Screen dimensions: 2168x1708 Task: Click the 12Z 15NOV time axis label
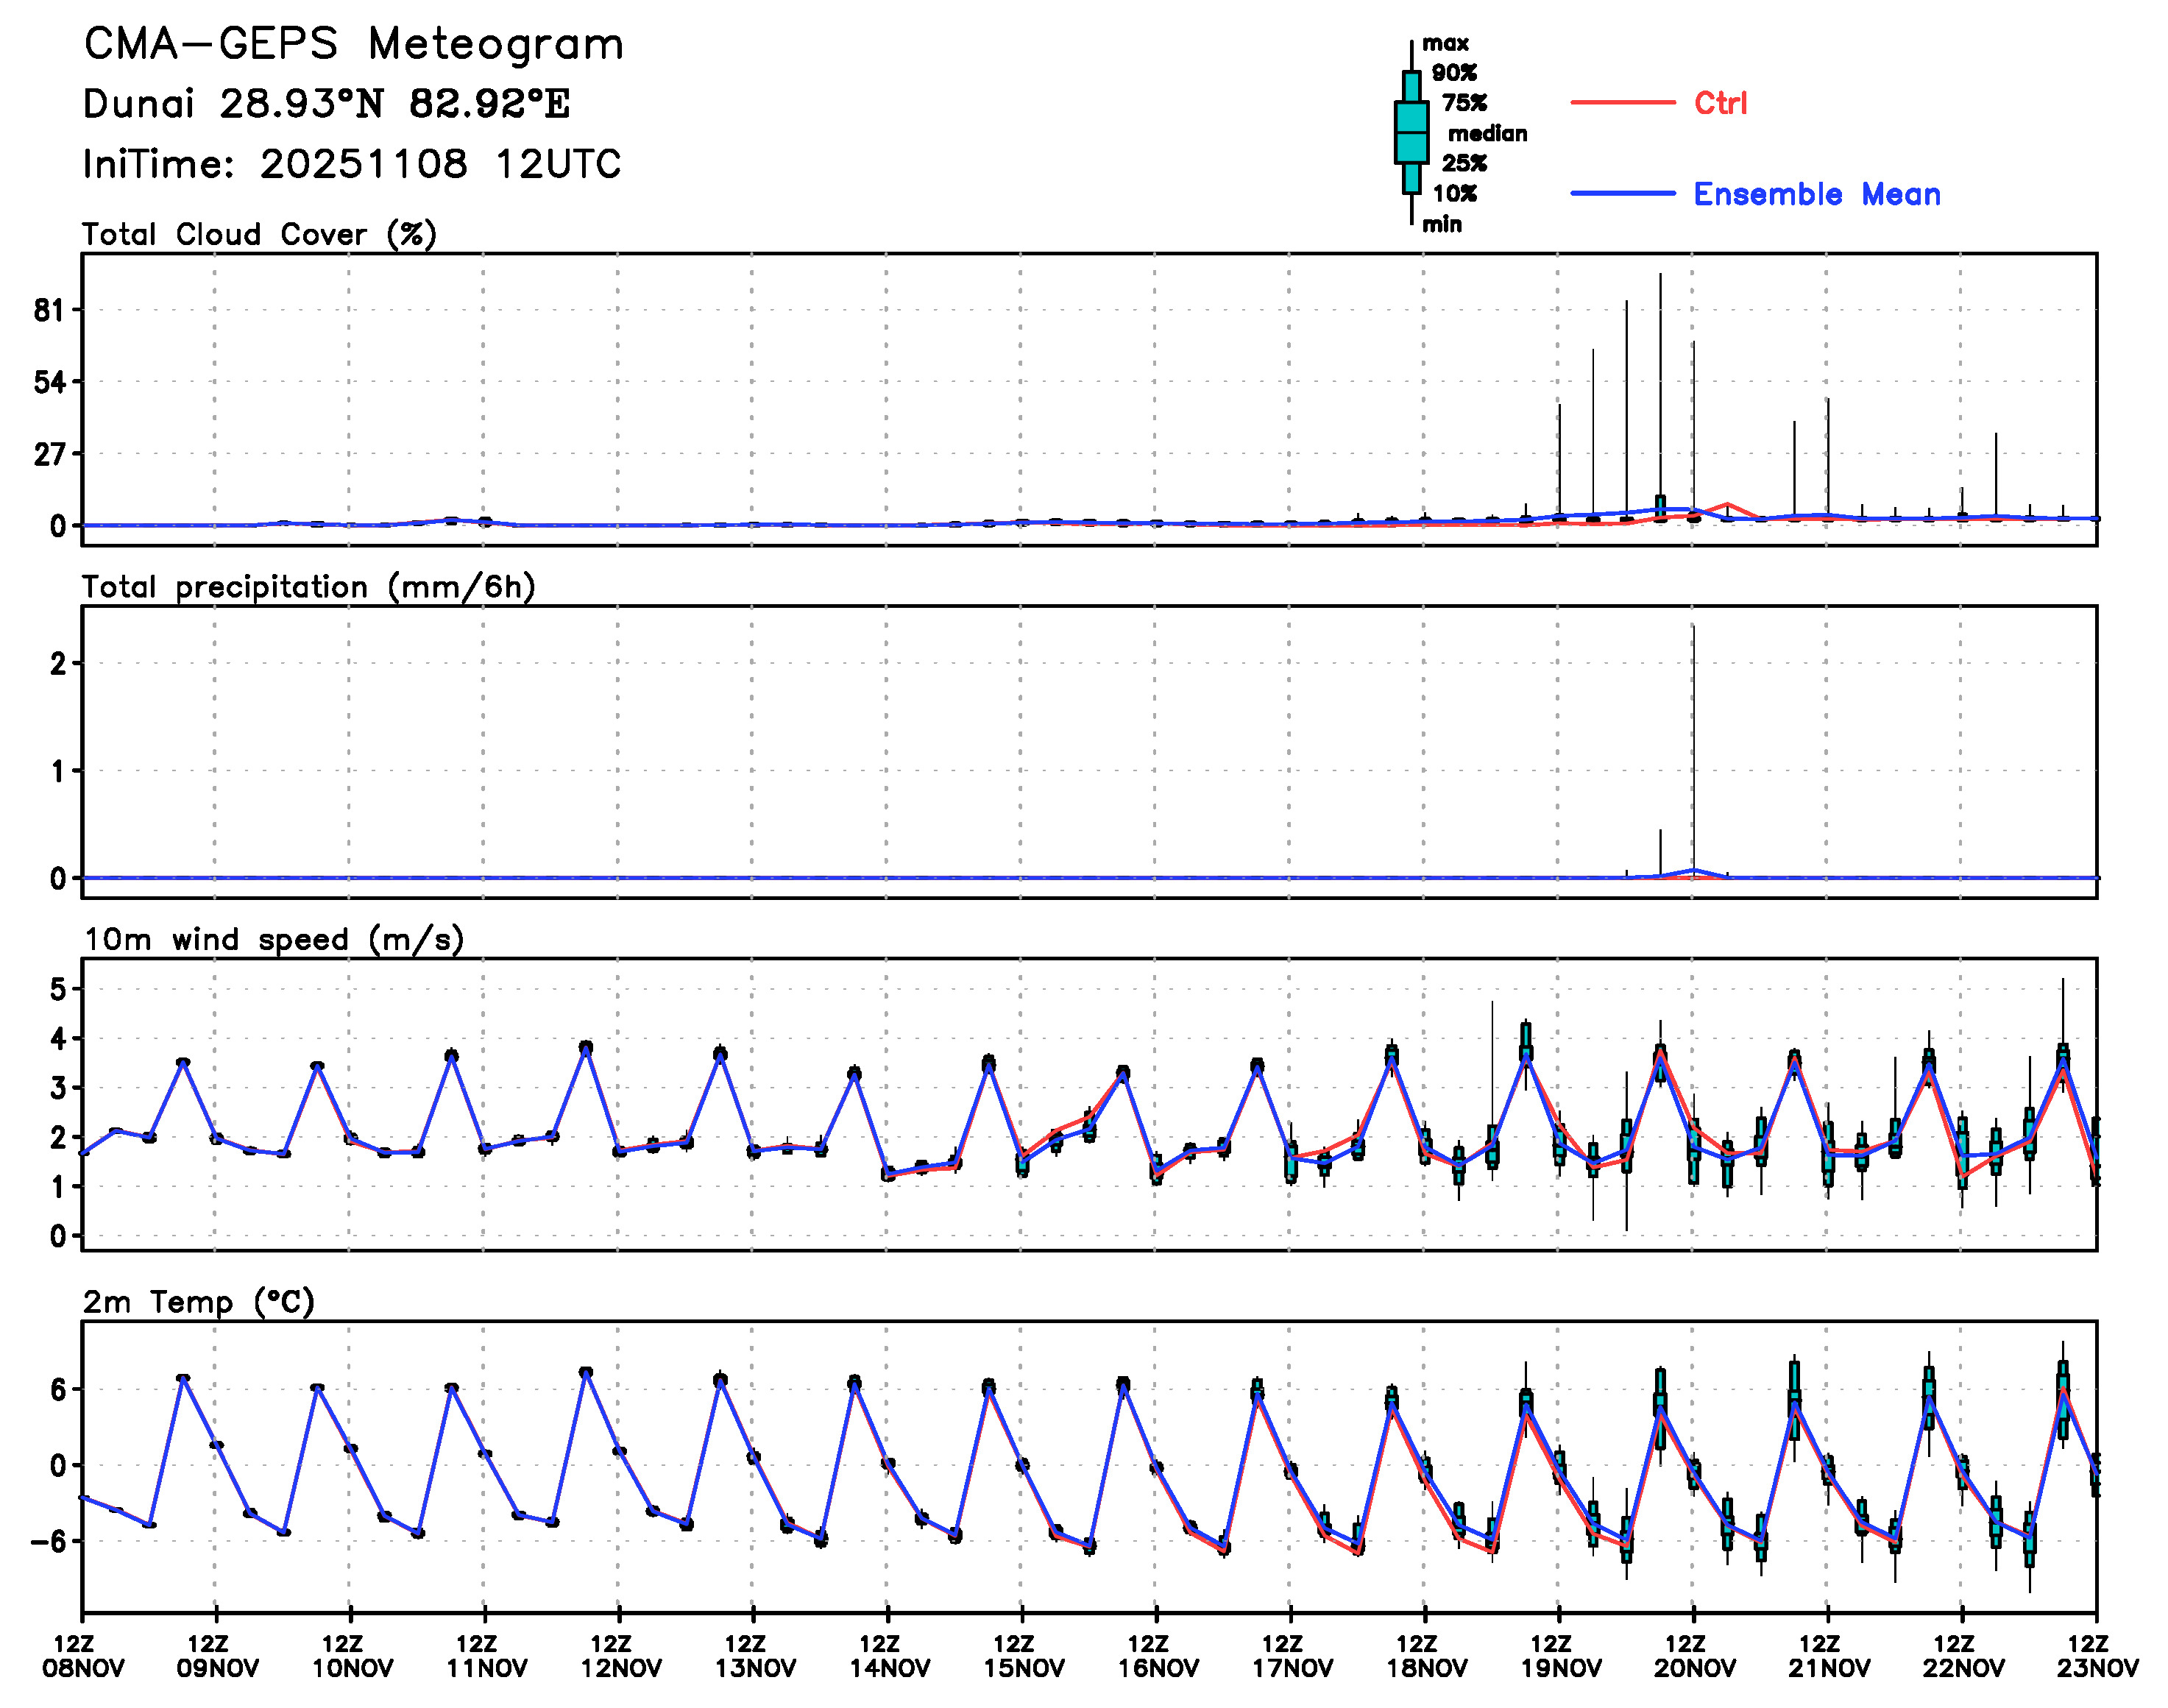pyautogui.click(x=1022, y=1656)
